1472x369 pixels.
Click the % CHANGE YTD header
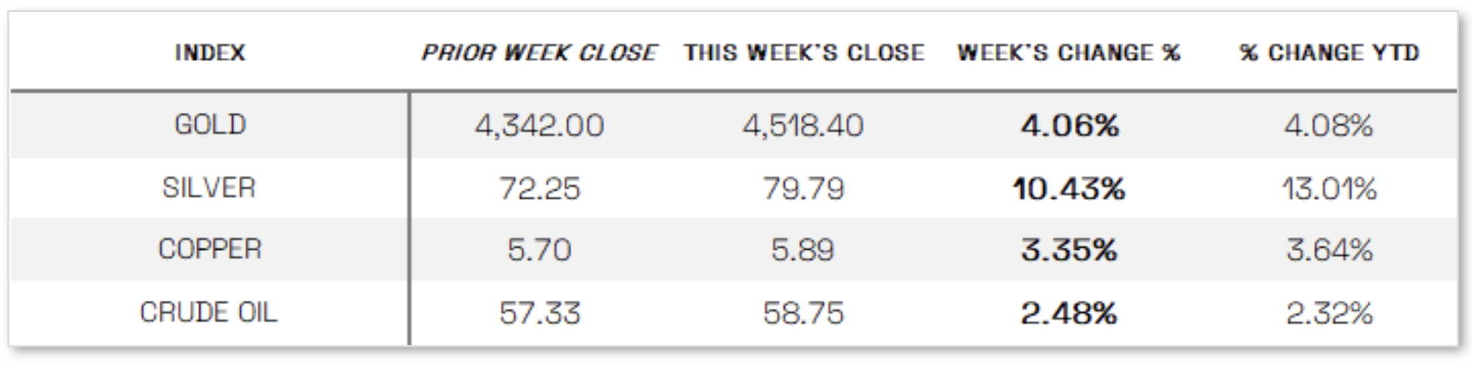coord(1329,52)
